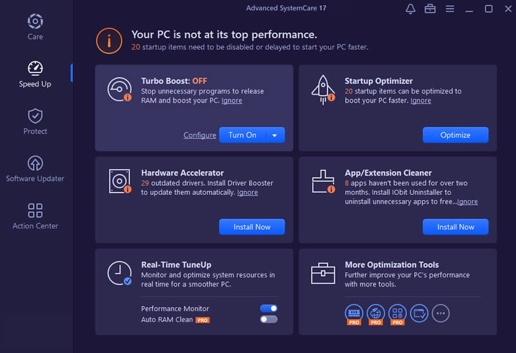The image size is (516, 353).
Task: Click the Hardware Accelerator title
Action: tap(183, 173)
